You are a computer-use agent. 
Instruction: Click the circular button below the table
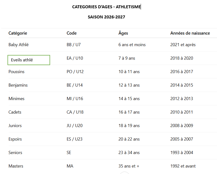pyautogui.click(x=124, y=173)
